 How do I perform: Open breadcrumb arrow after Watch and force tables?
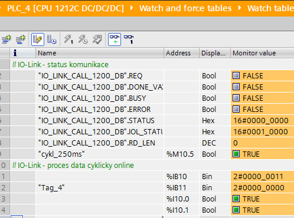tap(240, 8)
